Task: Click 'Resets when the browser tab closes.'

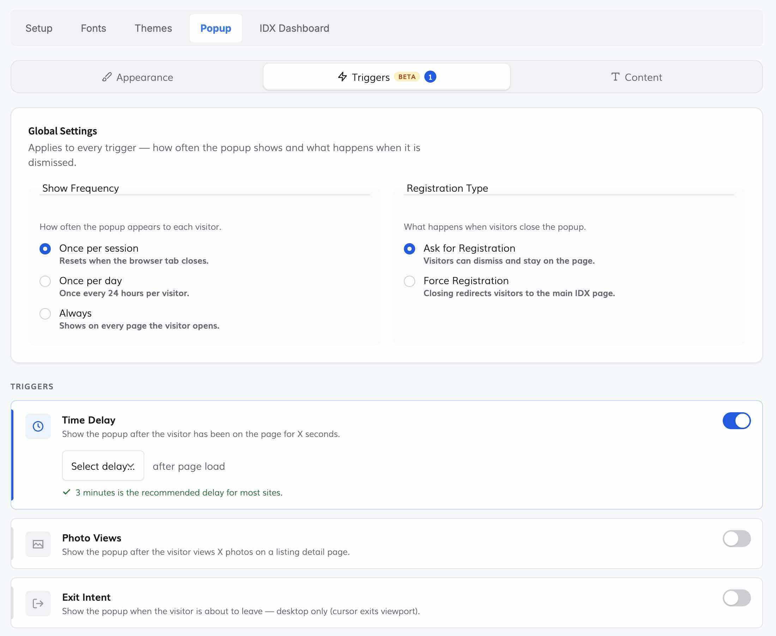Action: tap(134, 261)
